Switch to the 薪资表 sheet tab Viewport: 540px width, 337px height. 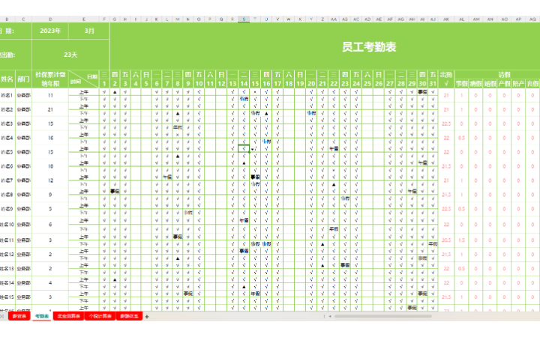19,316
